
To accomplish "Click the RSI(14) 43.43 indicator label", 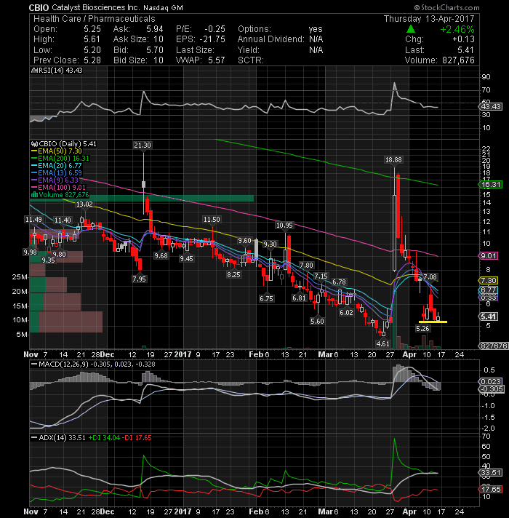I will pyautogui.click(x=57, y=71).
